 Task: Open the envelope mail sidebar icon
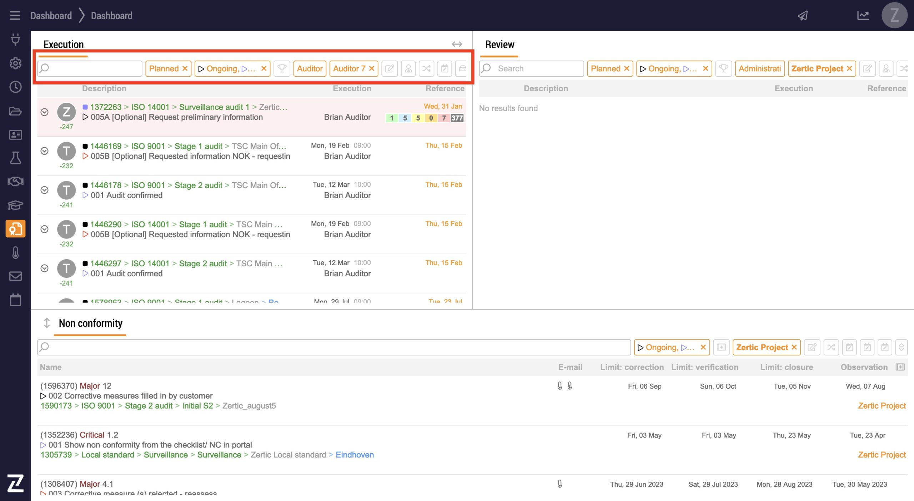pyautogui.click(x=15, y=276)
